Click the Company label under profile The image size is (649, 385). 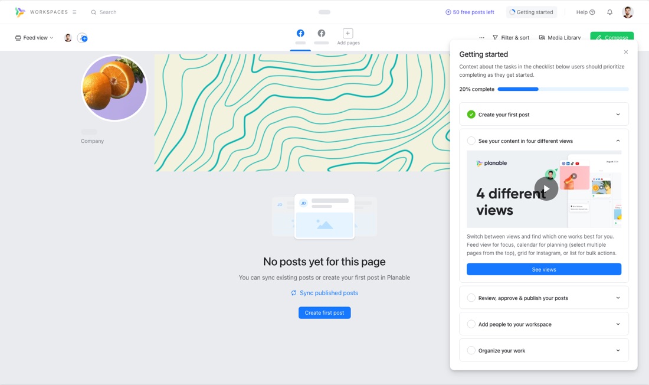pyautogui.click(x=92, y=141)
